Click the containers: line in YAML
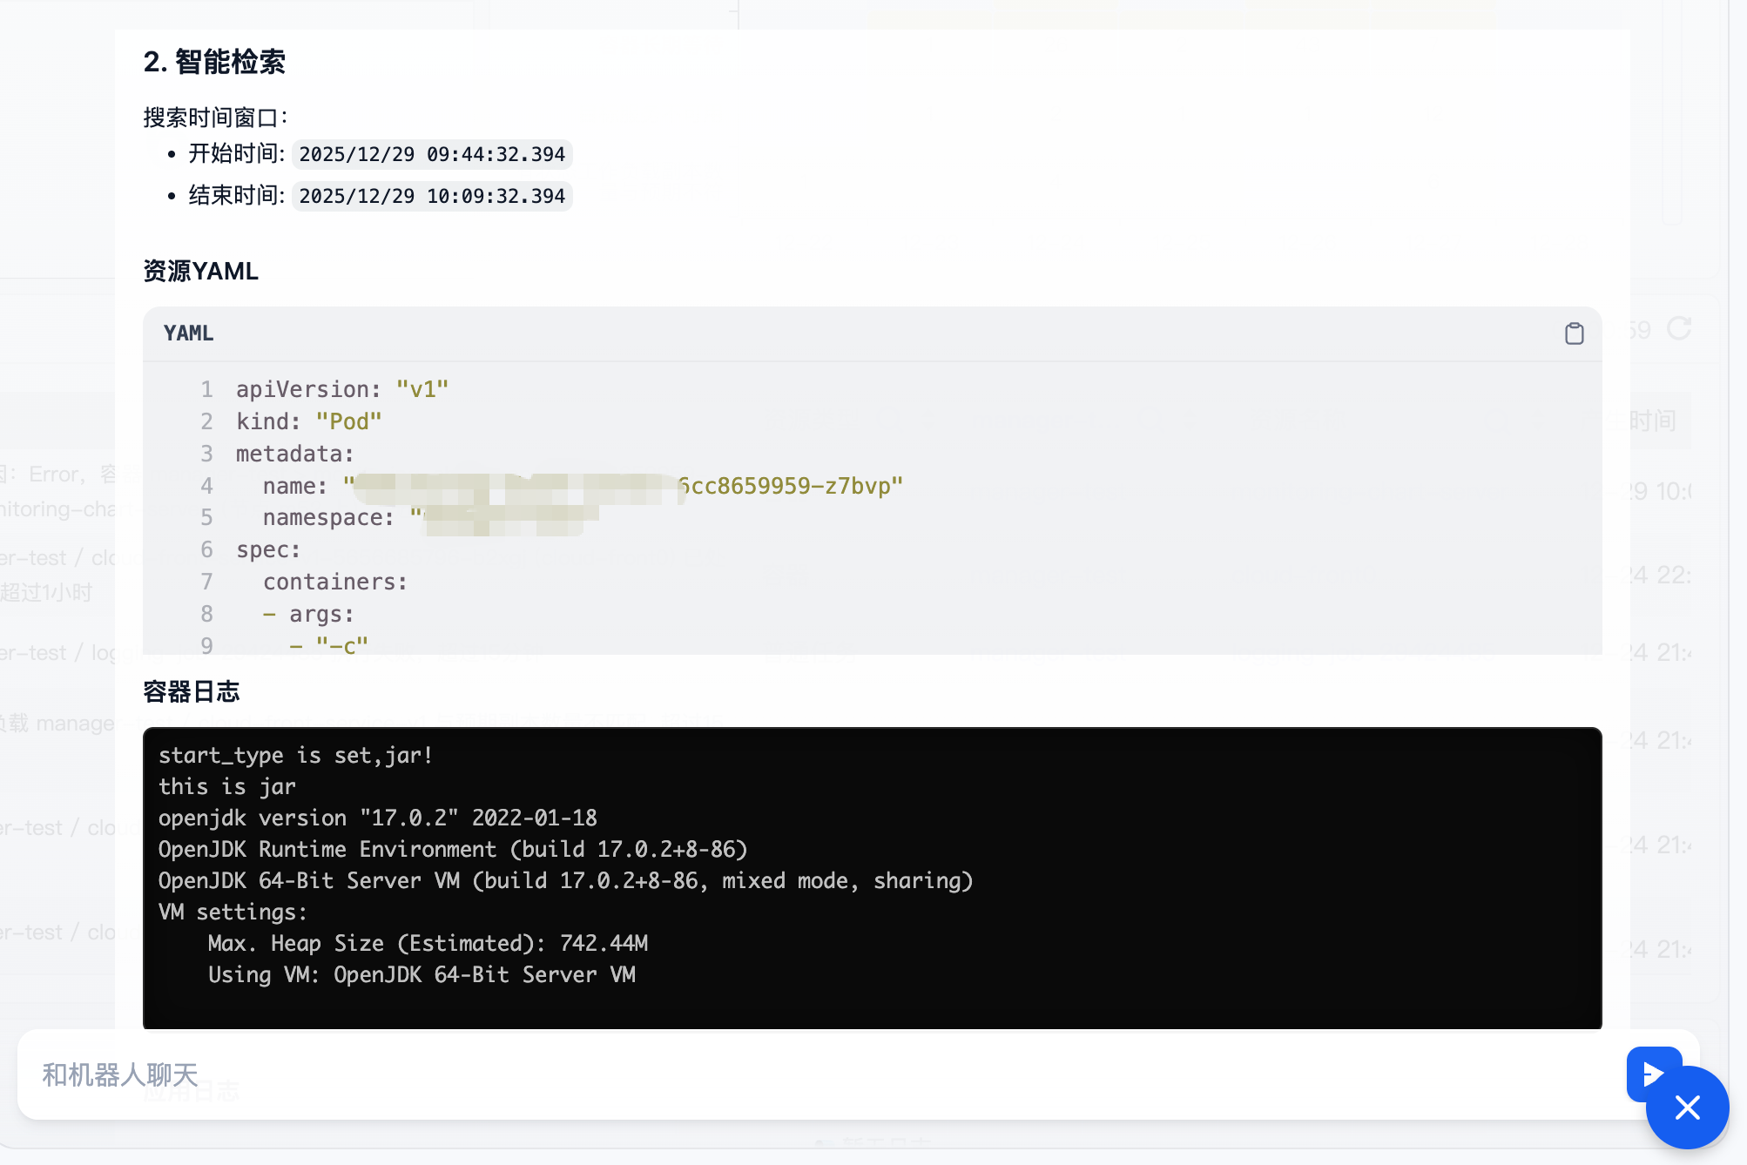 335,582
